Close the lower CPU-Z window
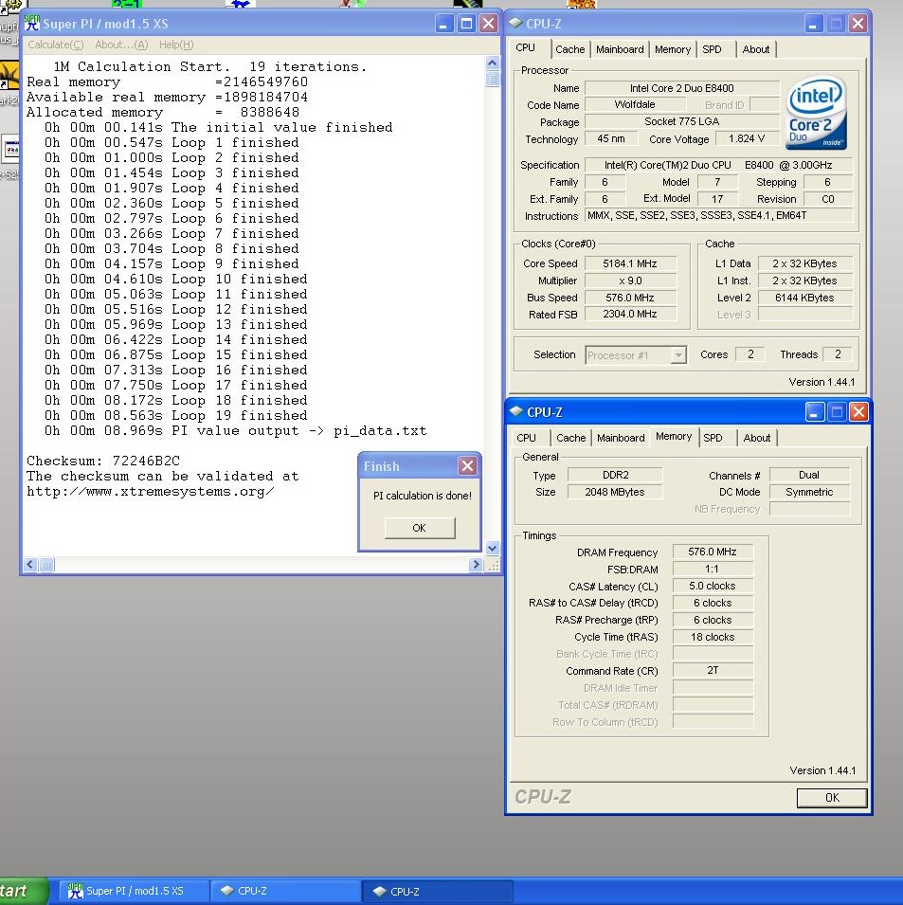903x905 pixels. [858, 412]
